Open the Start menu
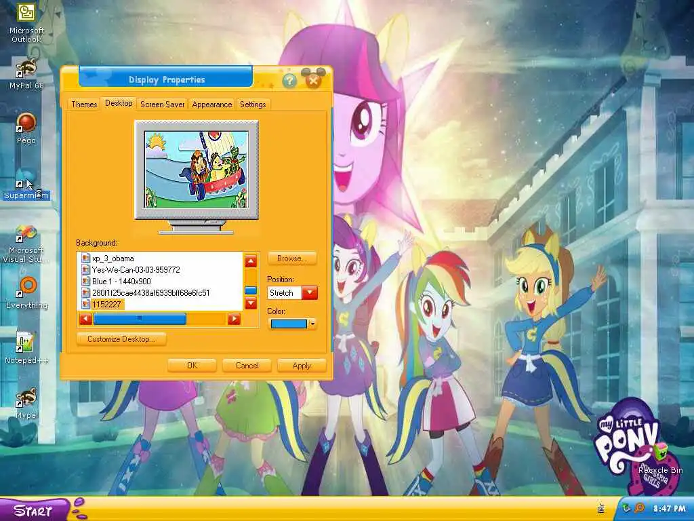The width and height of the screenshot is (694, 521). coord(35,510)
